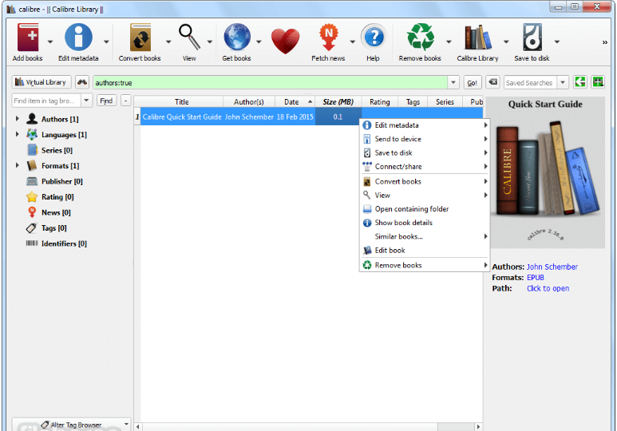Click the Path Click to open link
The width and height of the screenshot is (617, 431).
click(548, 288)
